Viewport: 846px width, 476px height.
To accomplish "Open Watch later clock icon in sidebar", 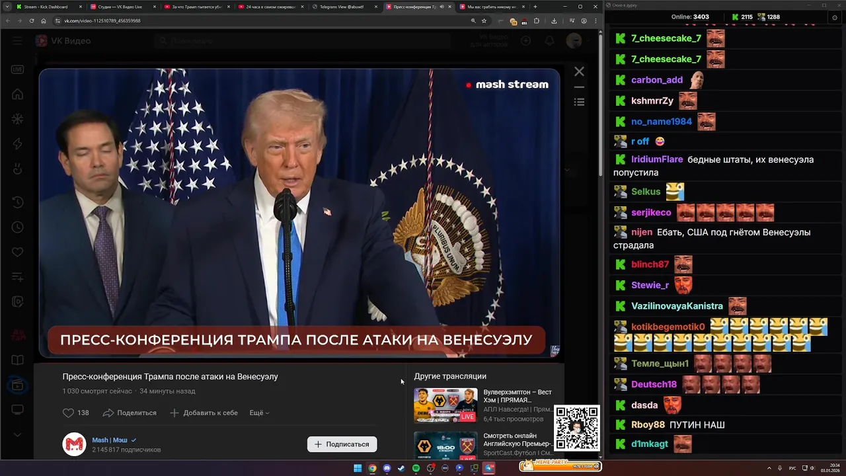I will (18, 227).
